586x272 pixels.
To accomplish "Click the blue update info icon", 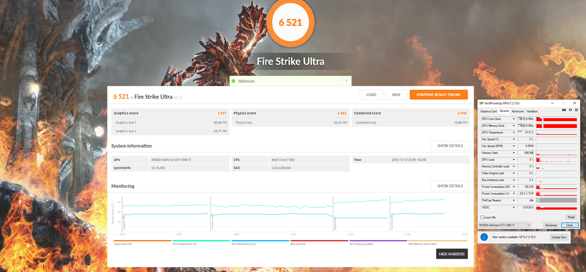I will coord(484,237).
